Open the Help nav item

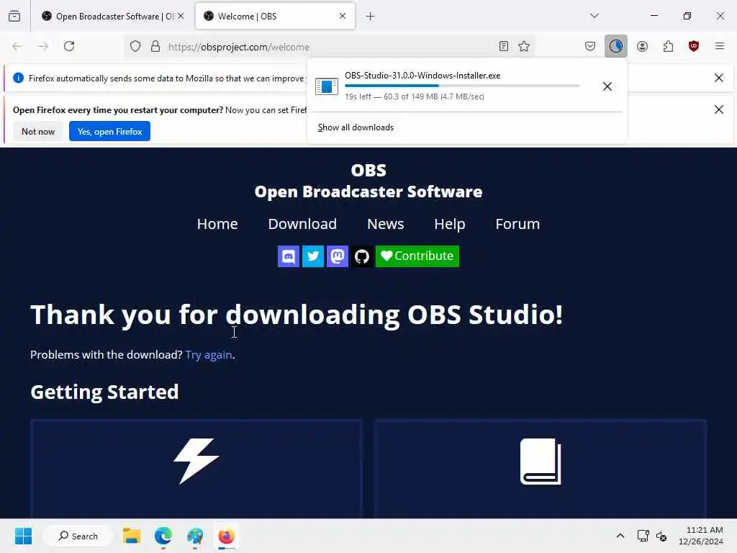pos(450,224)
